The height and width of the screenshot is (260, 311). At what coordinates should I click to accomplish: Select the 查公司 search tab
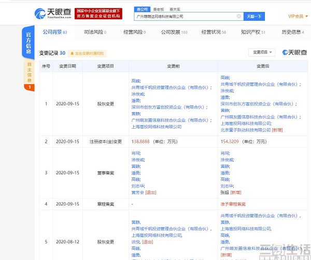point(142,9)
